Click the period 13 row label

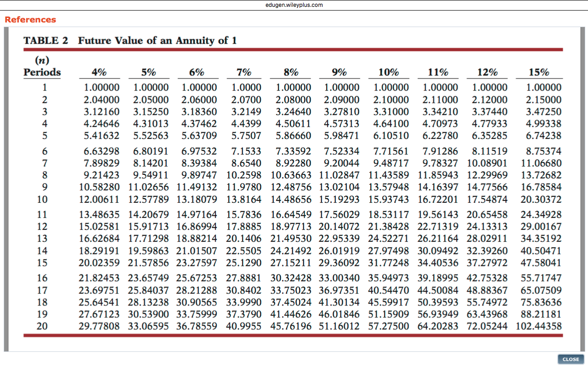pyautogui.click(x=42, y=239)
